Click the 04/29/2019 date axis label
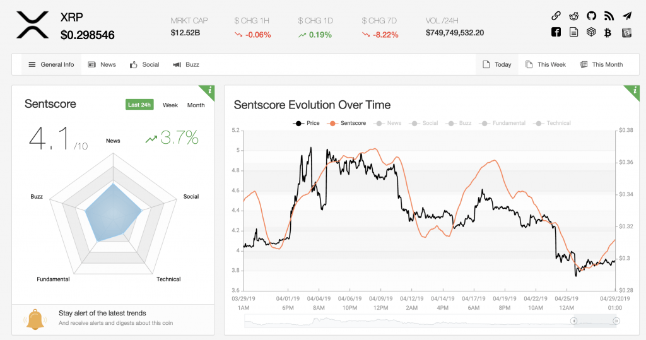This screenshot has width=646, height=340. click(x=614, y=298)
